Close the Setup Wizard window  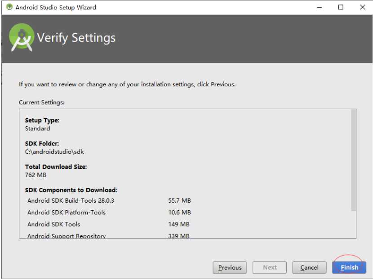pyautogui.click(x=362, y=7)
